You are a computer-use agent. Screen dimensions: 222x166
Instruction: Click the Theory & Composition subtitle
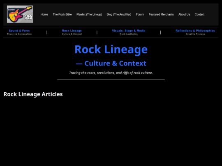(x=19, y=34)
